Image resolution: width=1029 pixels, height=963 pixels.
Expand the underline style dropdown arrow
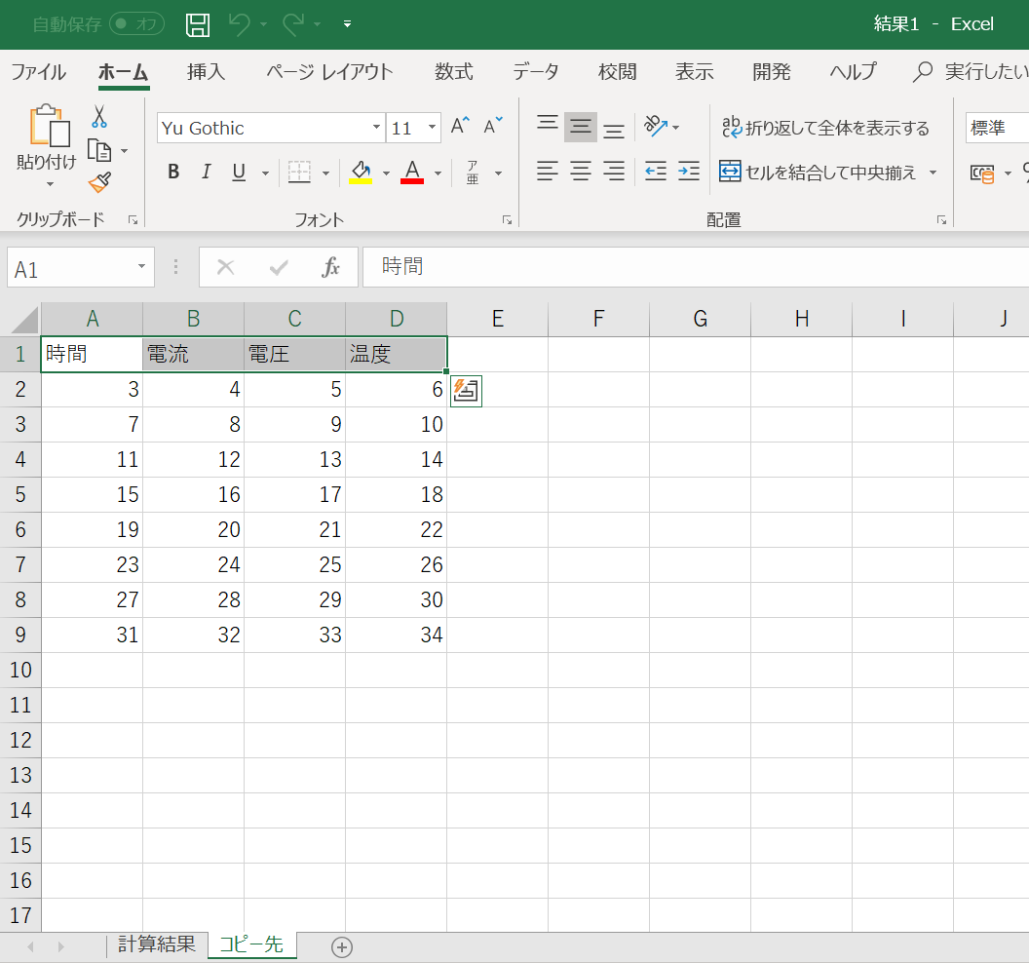(x=265, y=173)
